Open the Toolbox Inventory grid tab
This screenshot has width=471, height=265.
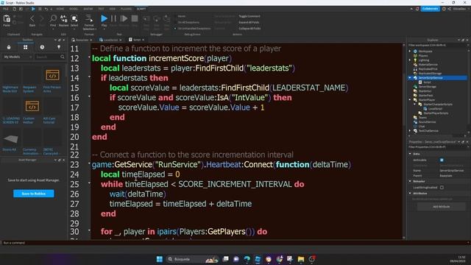pyautogui.click(x=26, y=47)
